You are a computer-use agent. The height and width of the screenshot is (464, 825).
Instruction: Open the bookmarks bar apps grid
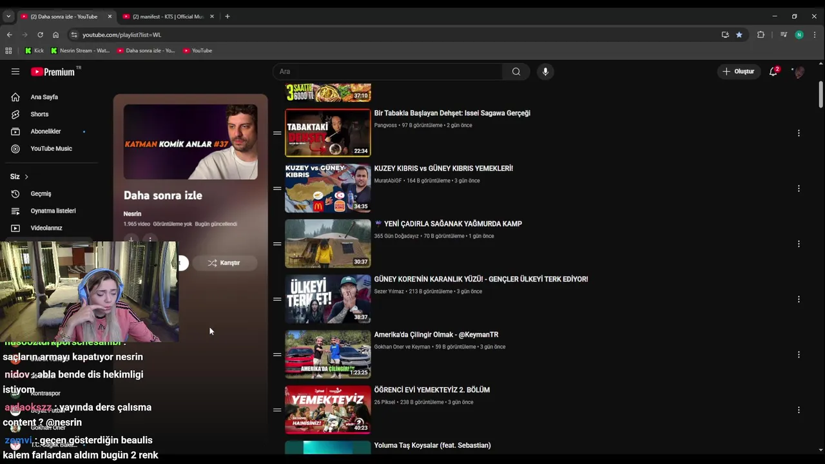coord(8,50)
